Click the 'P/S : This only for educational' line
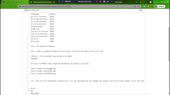170x95 pixels. 87,81
